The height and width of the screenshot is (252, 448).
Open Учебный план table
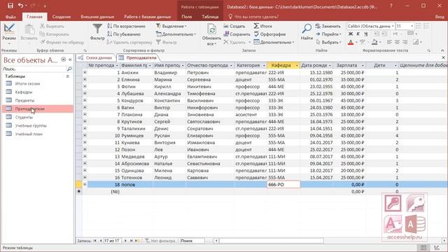(x=29, y=134)
